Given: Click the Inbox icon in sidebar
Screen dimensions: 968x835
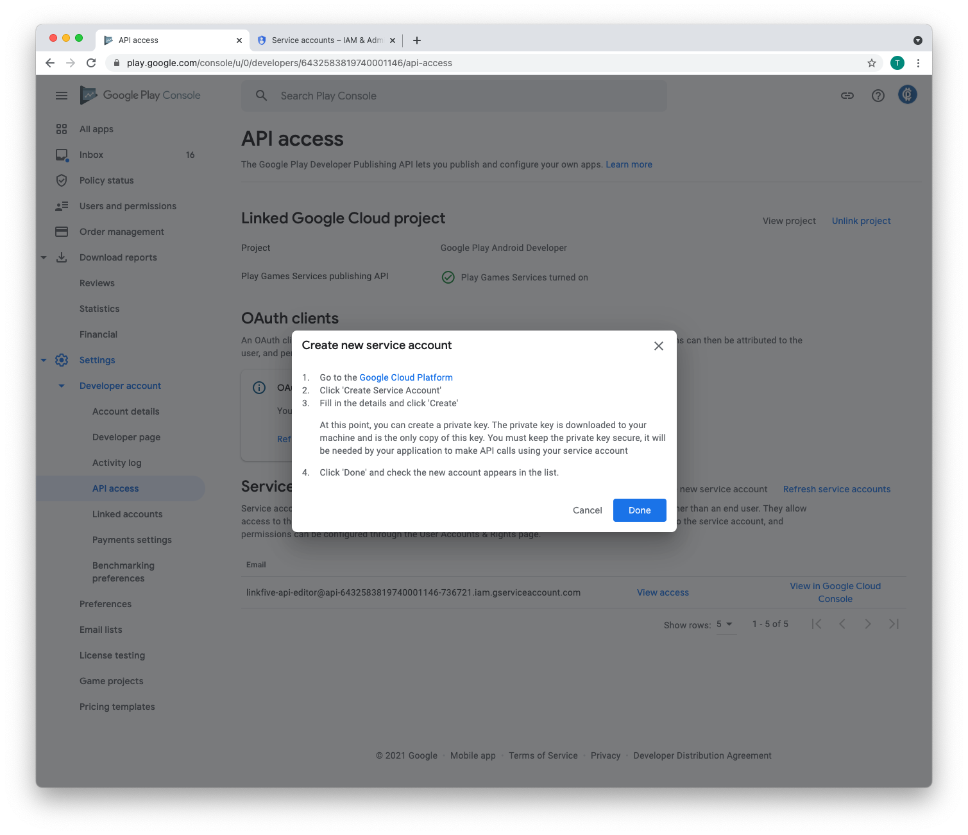Looking at the screenshot, I should point(62,155).
